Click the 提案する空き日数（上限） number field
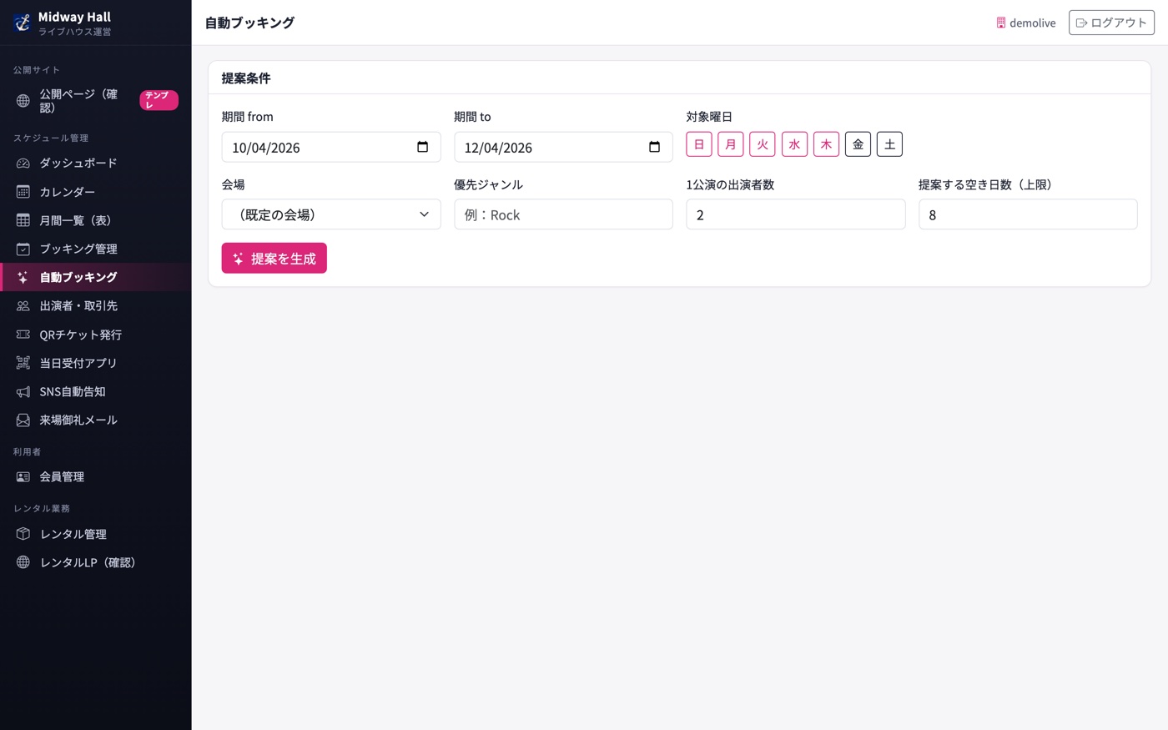 1028,214
